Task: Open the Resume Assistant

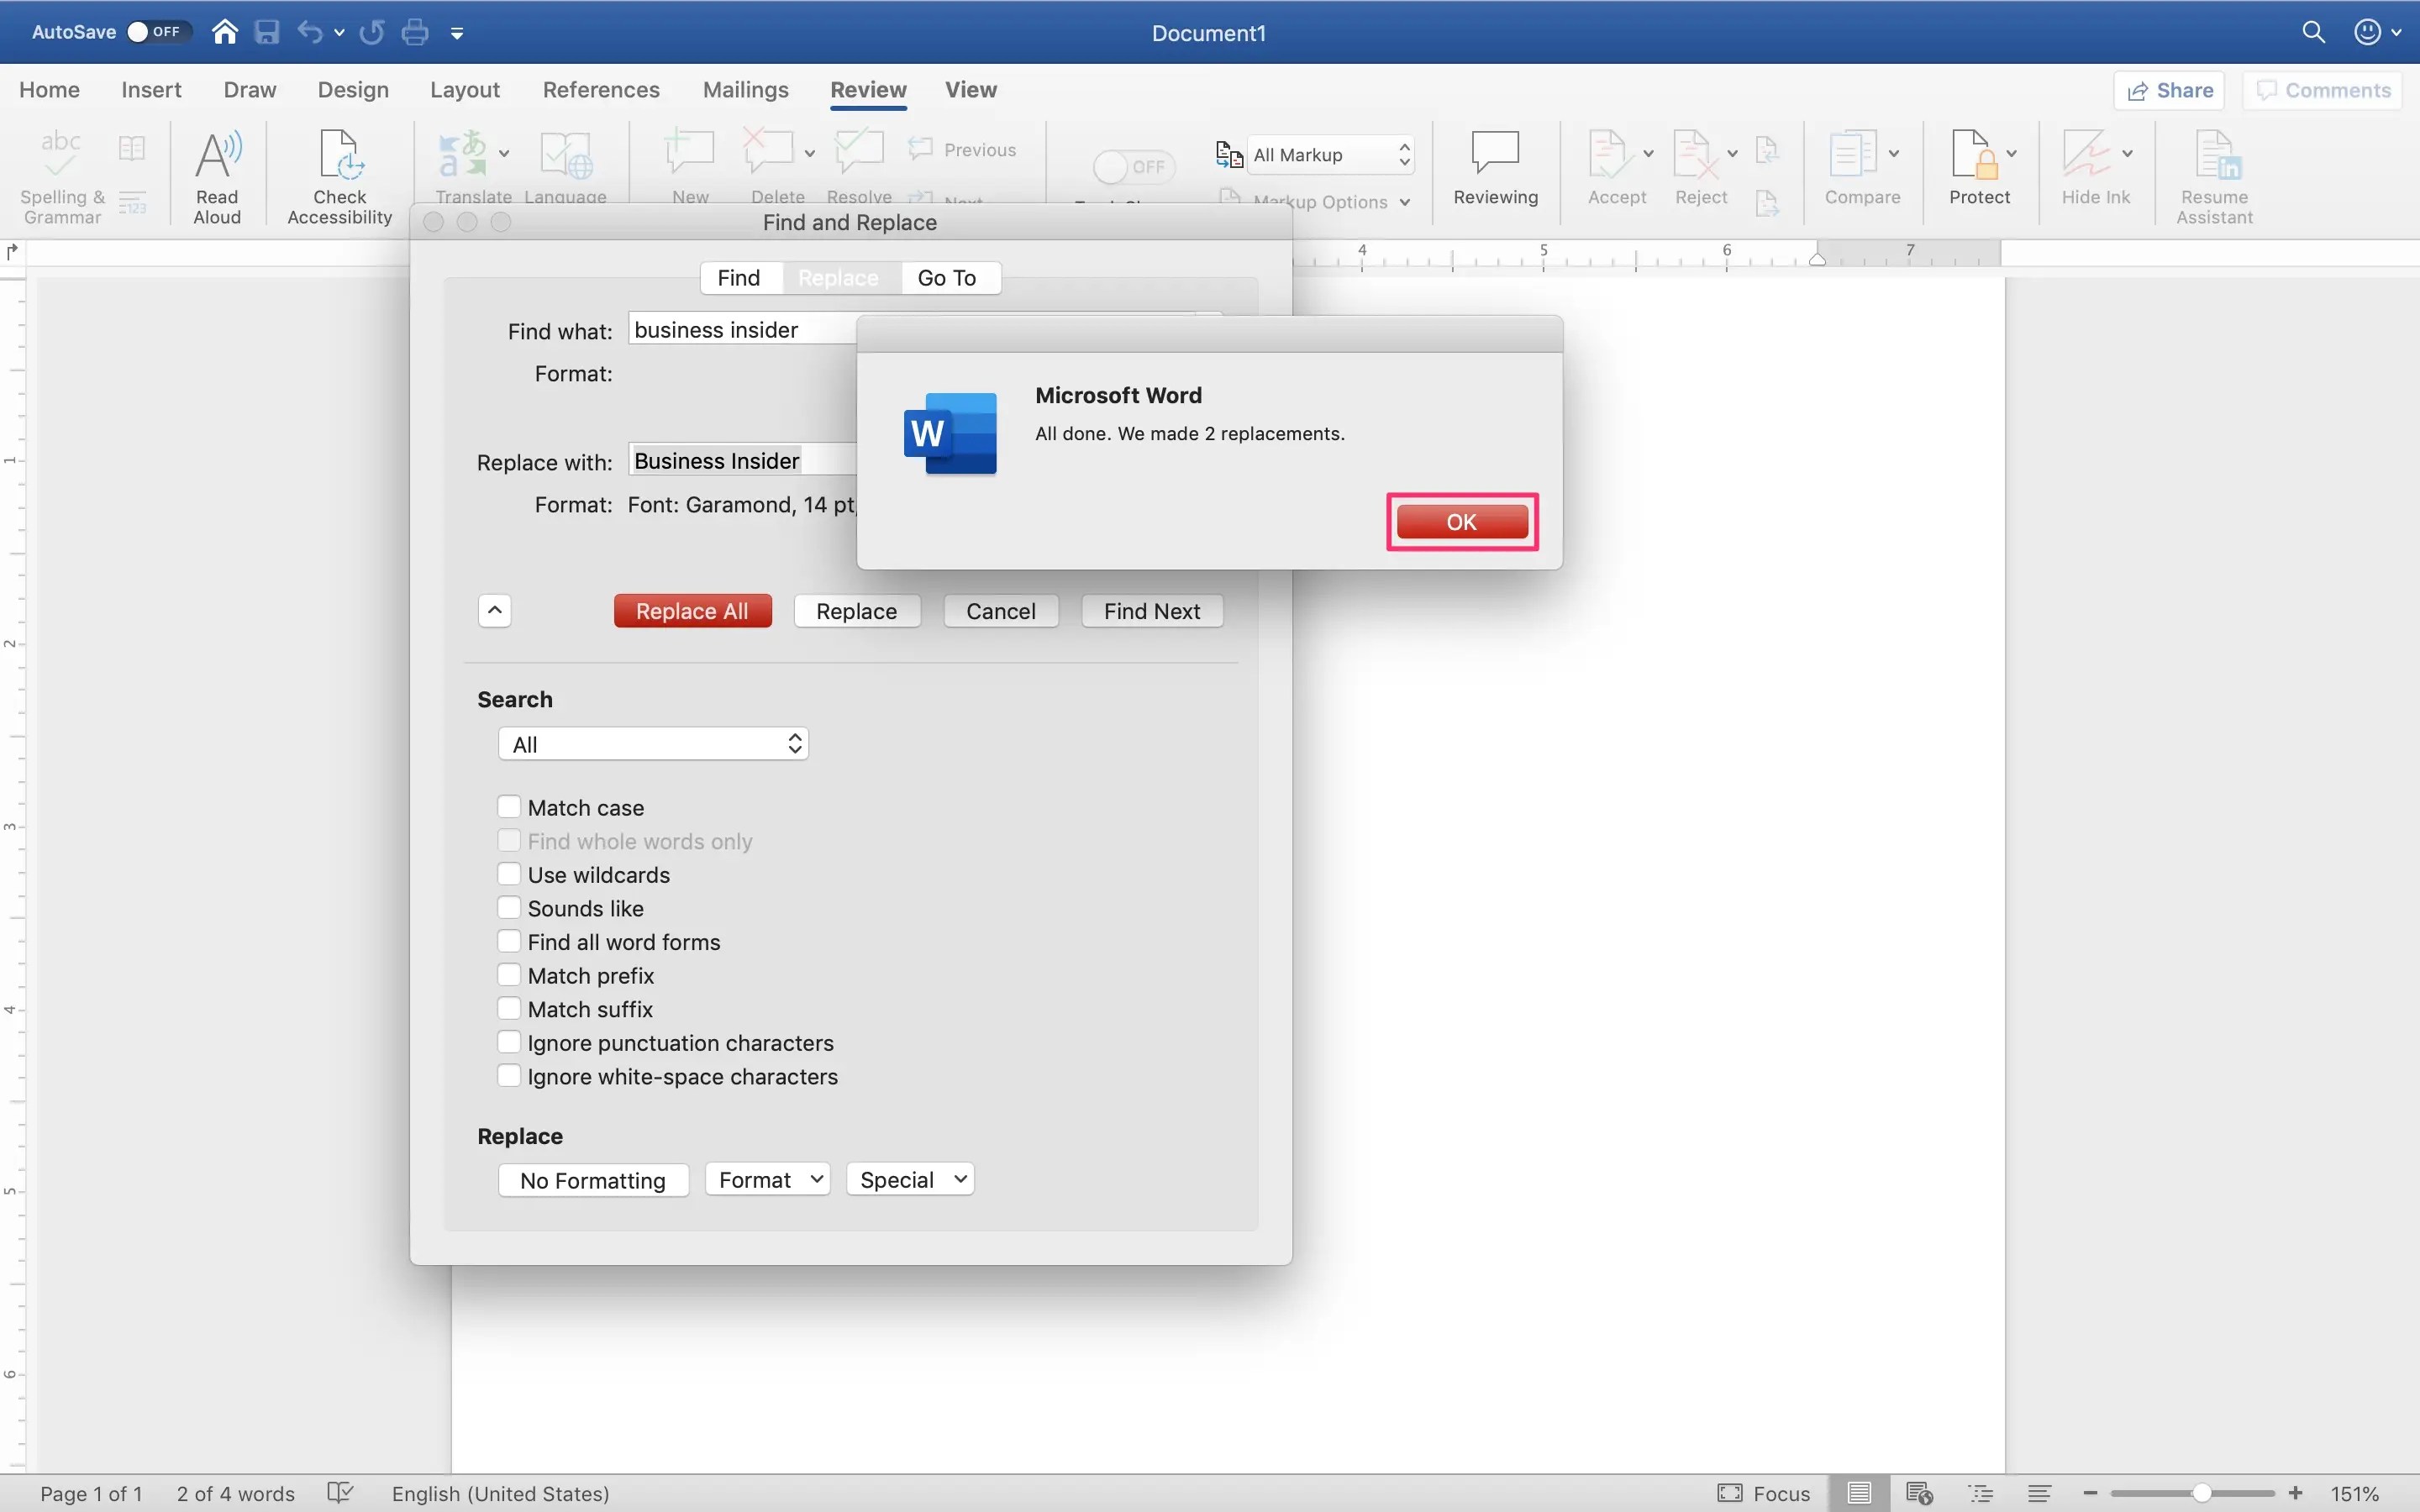Action: [2214, 157]
